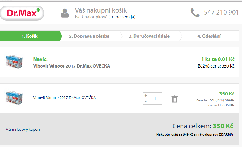Decrease quantity with the minus button
This screenshot has width=242, height=147.
[x=146, y=102]
